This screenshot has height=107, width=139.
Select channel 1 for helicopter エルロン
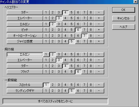point(46,24)
